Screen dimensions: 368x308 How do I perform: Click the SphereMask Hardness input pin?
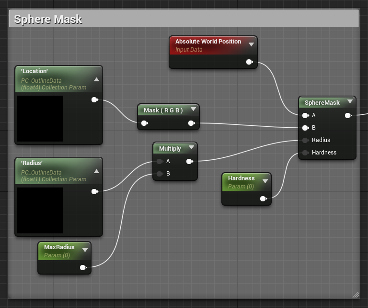pyautogui.click(x=305, y=153)
